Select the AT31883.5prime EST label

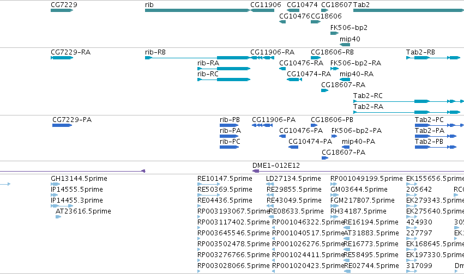pyautogui.click(x=371, y=233)
